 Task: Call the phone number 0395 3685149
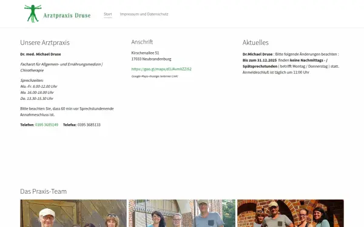(x=47, y=125)
